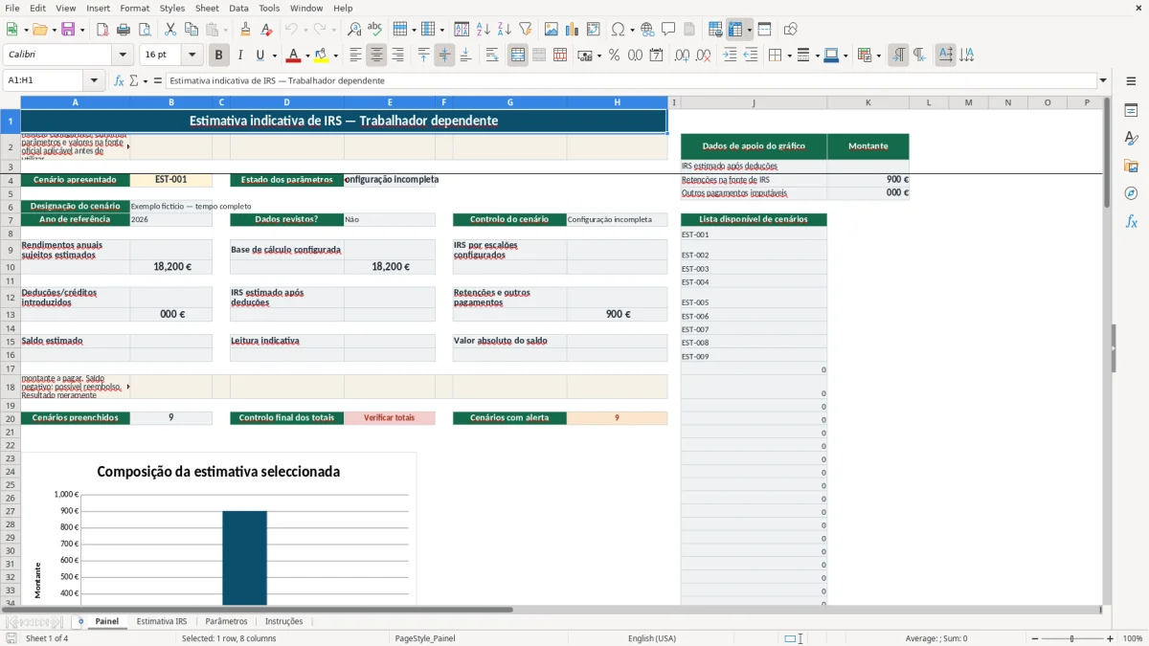Open Find & Replace
Screen dimensions: 1149x646
[354, 30]
